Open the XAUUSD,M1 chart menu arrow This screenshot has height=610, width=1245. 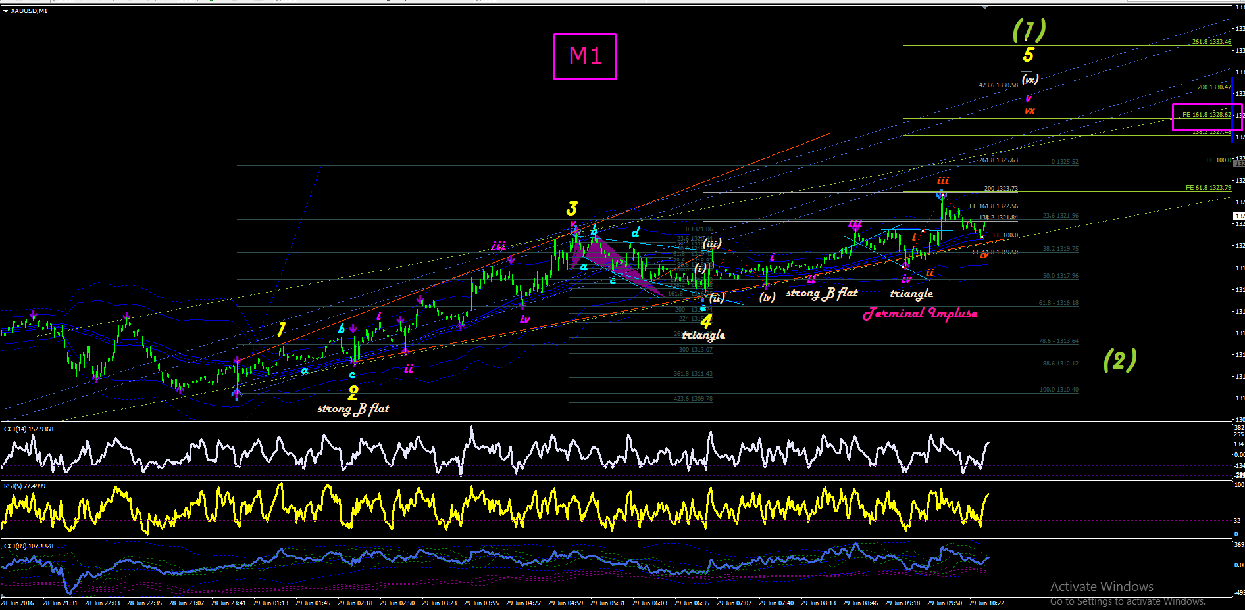5,11
